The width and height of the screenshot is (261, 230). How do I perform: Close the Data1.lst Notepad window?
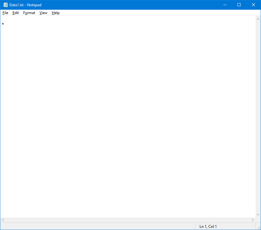point(253,5)
